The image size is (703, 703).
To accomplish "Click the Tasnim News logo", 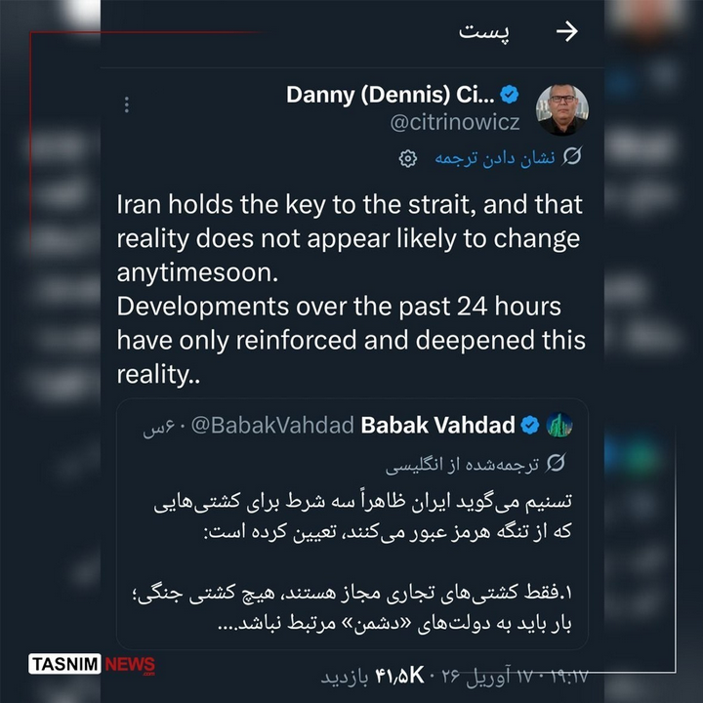I will (92, 665).
